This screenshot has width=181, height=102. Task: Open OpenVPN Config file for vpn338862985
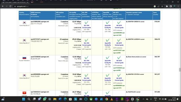point(107,26)
